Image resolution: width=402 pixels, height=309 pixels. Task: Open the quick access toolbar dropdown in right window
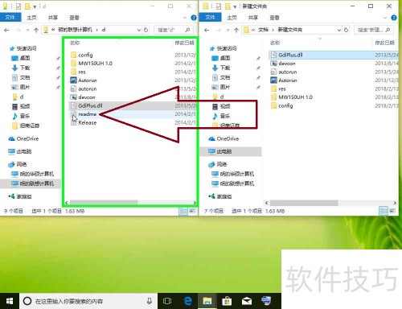235,6
